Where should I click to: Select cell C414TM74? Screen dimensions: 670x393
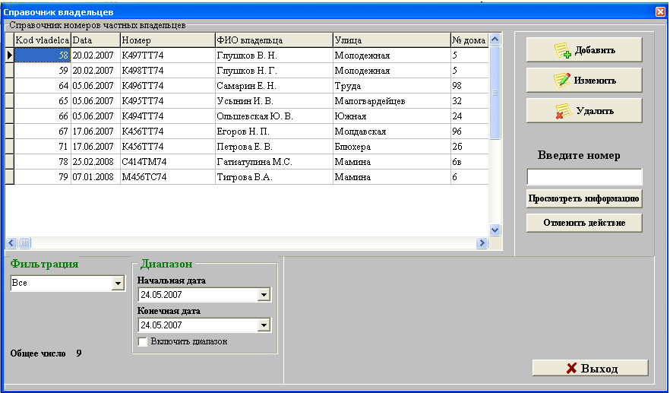click(x=167, y=162)
